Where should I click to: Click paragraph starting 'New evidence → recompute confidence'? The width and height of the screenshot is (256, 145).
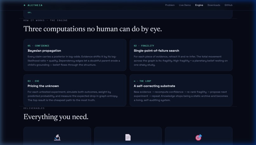[x=181, y=96]
